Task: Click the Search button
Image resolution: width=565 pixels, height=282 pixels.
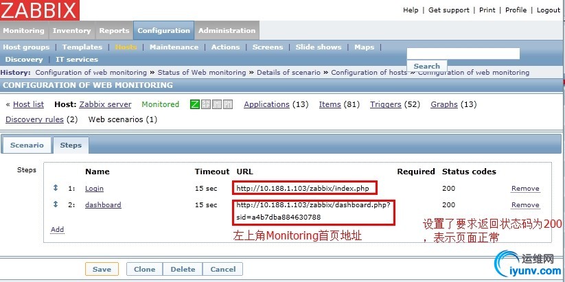Action: click(426, 67)
